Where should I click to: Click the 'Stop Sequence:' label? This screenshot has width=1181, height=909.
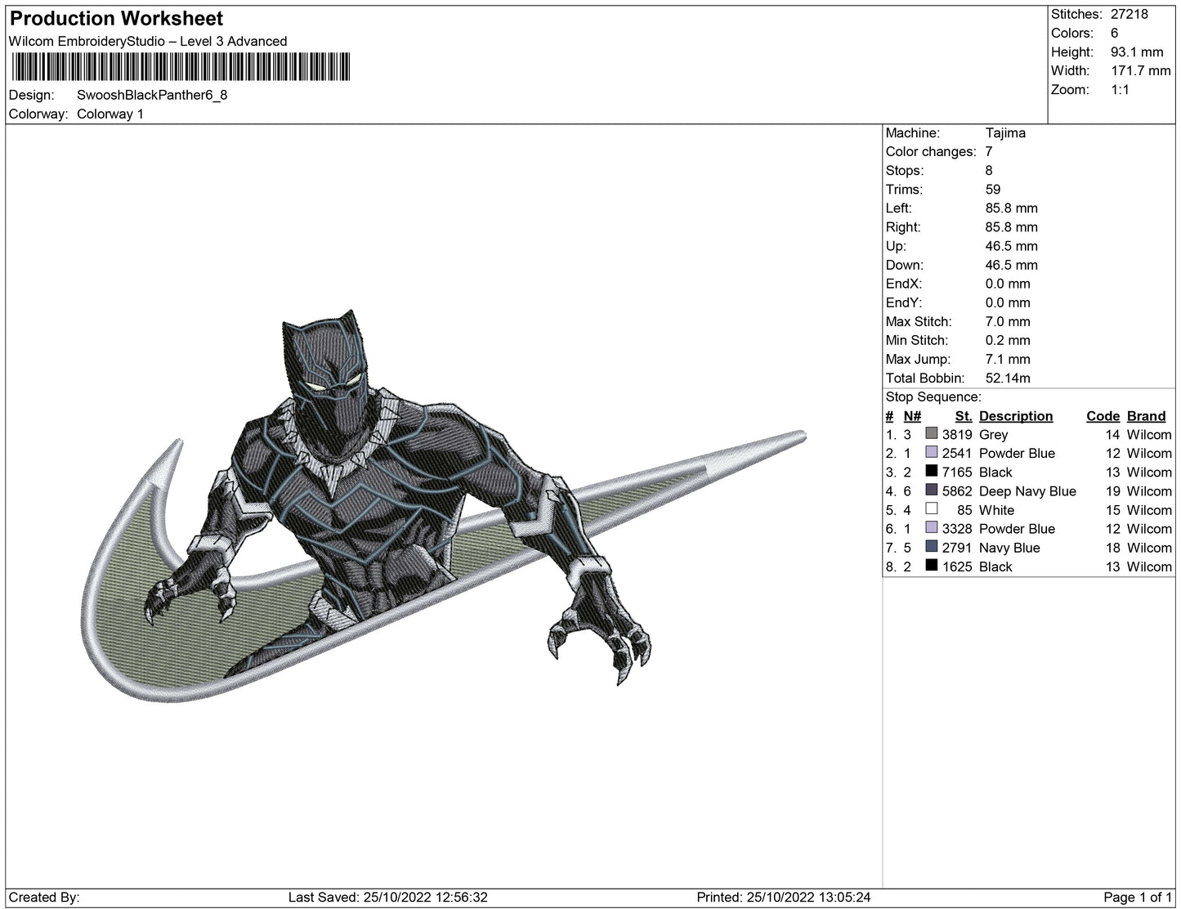pyautogui.click(x=933, y=396)
